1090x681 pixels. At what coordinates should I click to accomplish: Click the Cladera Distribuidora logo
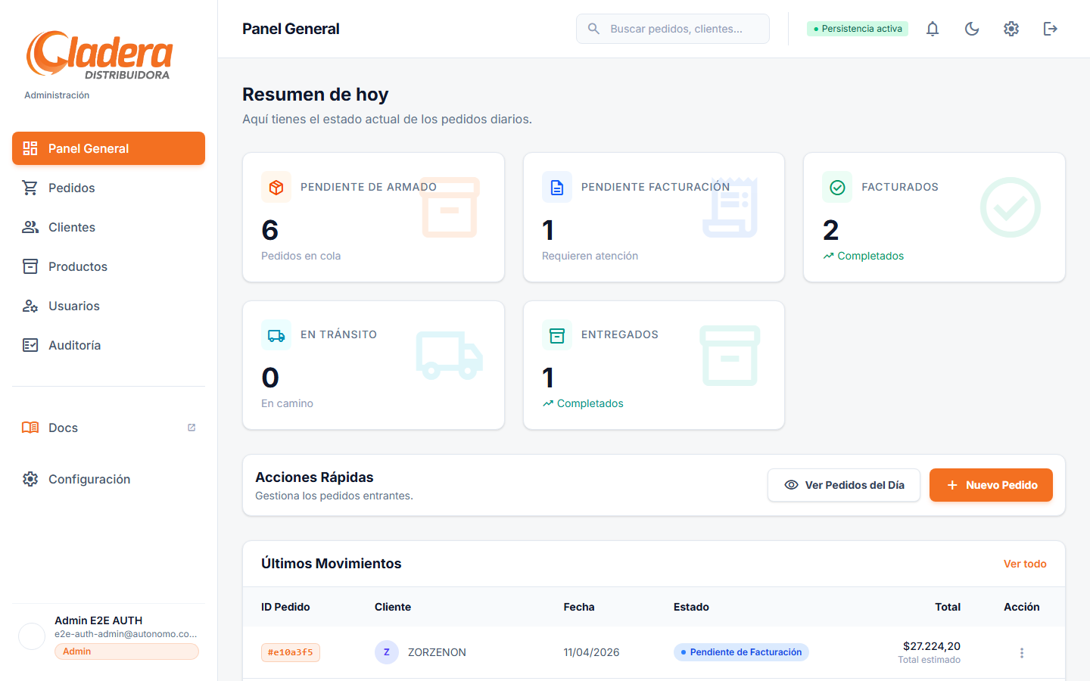[99, 54]
